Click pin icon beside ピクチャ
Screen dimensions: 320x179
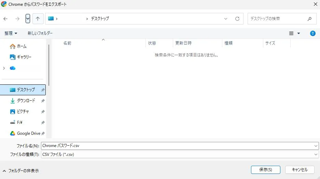click(43, 112)
